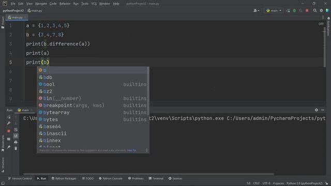Click the run with coverage icon
331x186 pixels.
tap(300, 10)
